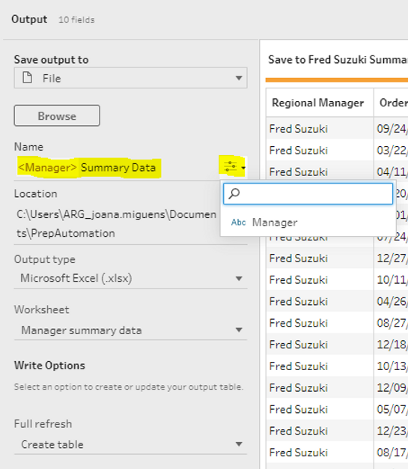Open the Worksheet dropdown

click(130, 330)
